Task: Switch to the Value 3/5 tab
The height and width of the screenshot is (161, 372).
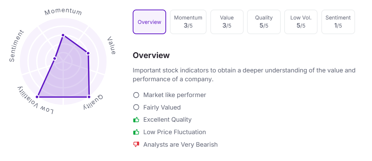Action: 226,22
